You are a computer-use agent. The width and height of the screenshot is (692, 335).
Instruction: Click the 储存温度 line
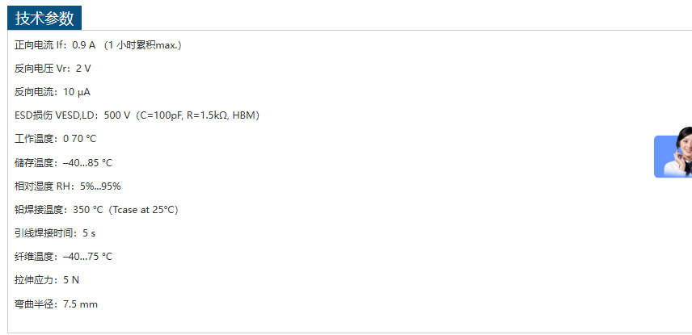pos(64,162)
